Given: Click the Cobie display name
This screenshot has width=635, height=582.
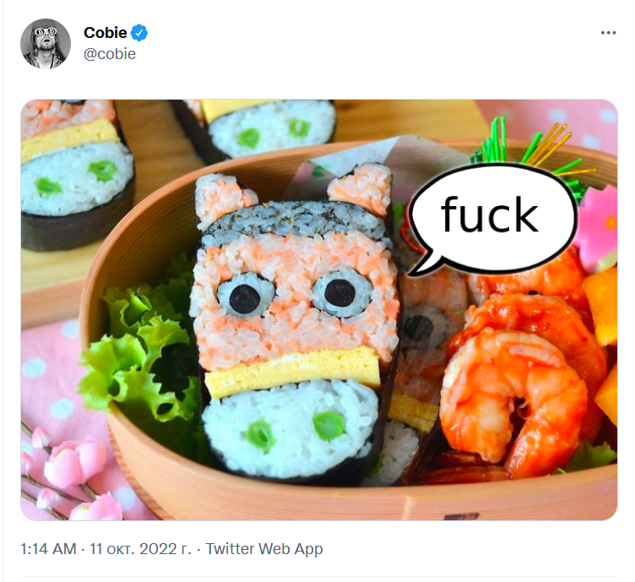Looking at the screenshot, I should coord(106,33).
